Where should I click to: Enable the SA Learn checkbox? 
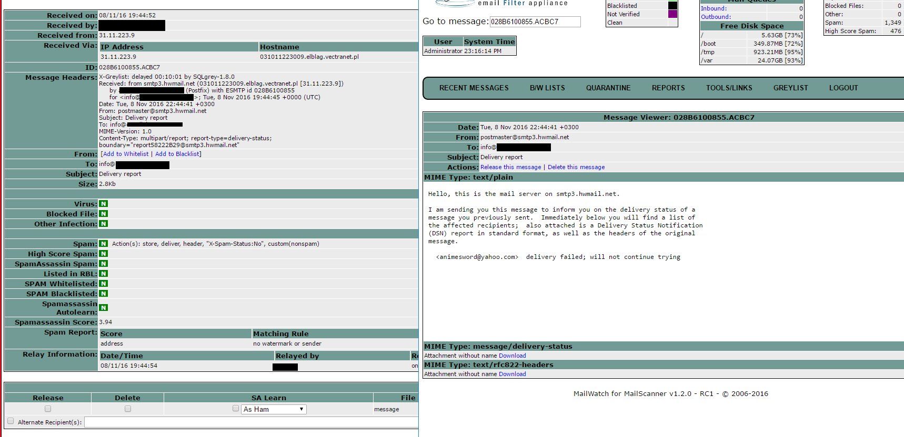[236, 408]
